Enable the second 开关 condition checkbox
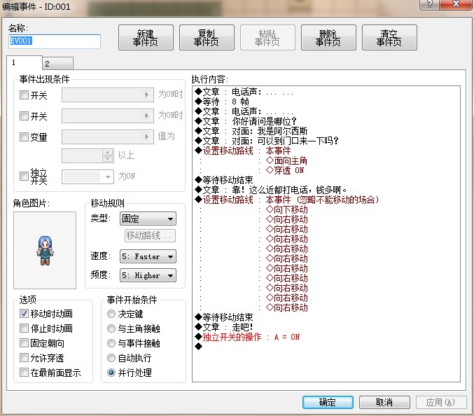The width and height of the screenshot is (474, 416). click(24, 116)
